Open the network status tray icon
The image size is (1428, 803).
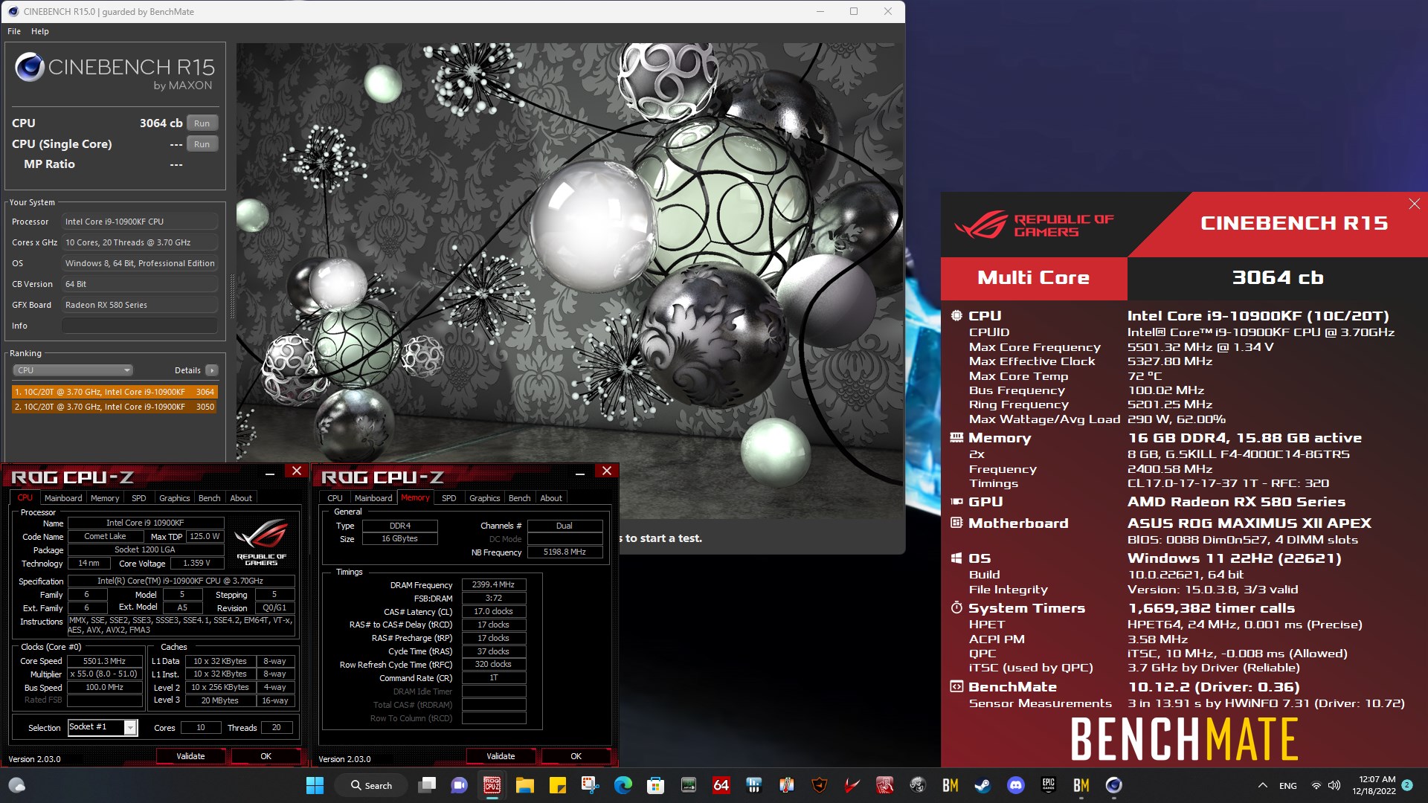point(1316,785)
